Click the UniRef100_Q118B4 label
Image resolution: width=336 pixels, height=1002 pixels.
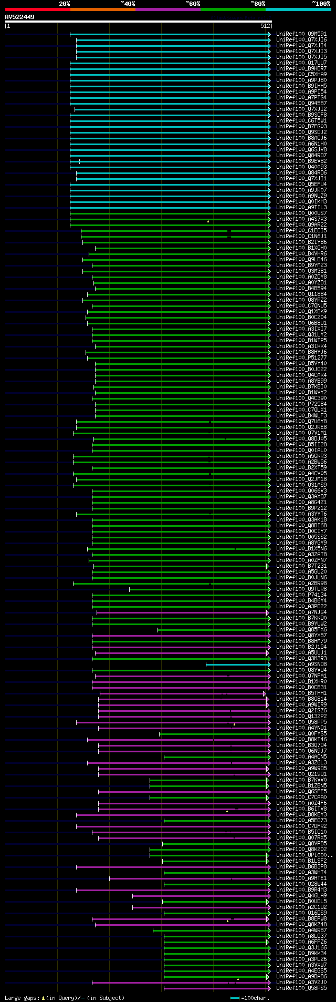point(301,294)
